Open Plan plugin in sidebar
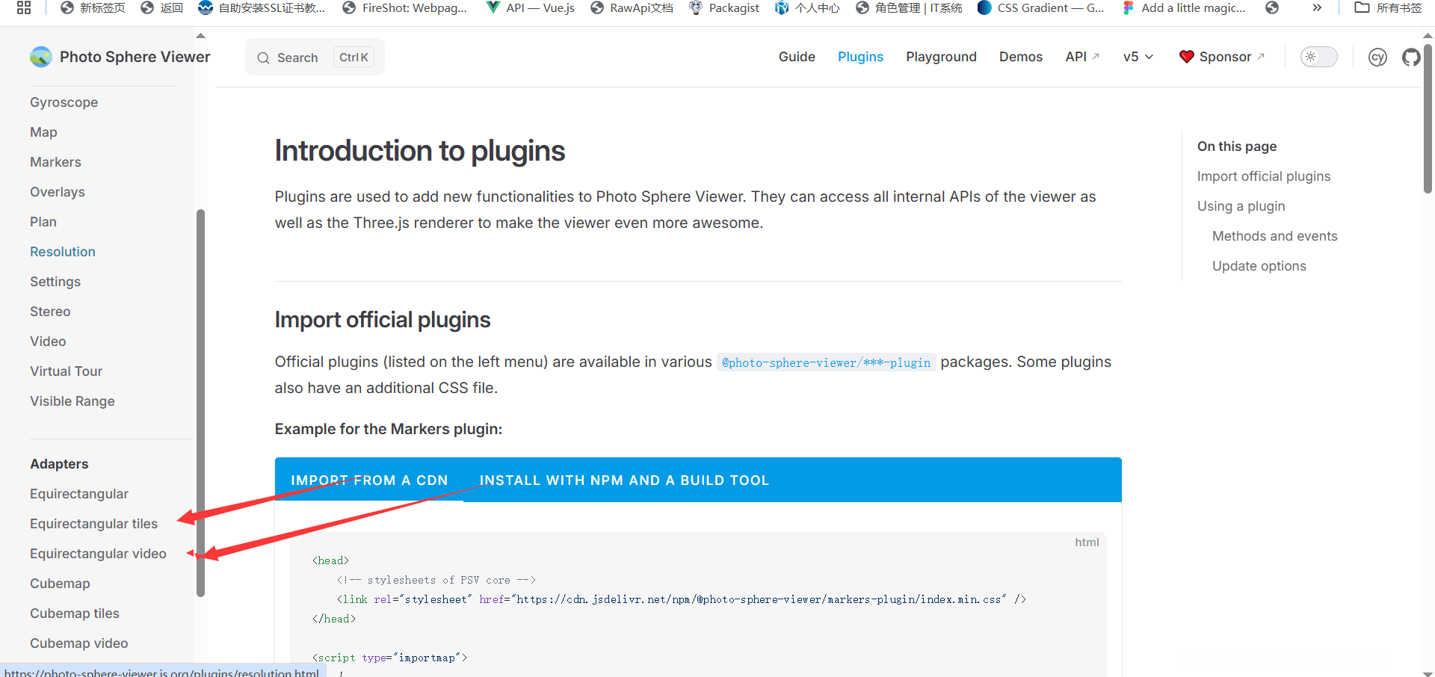Image resolution: width=1435 pixels, height=677 pixels. click(43, 222)
